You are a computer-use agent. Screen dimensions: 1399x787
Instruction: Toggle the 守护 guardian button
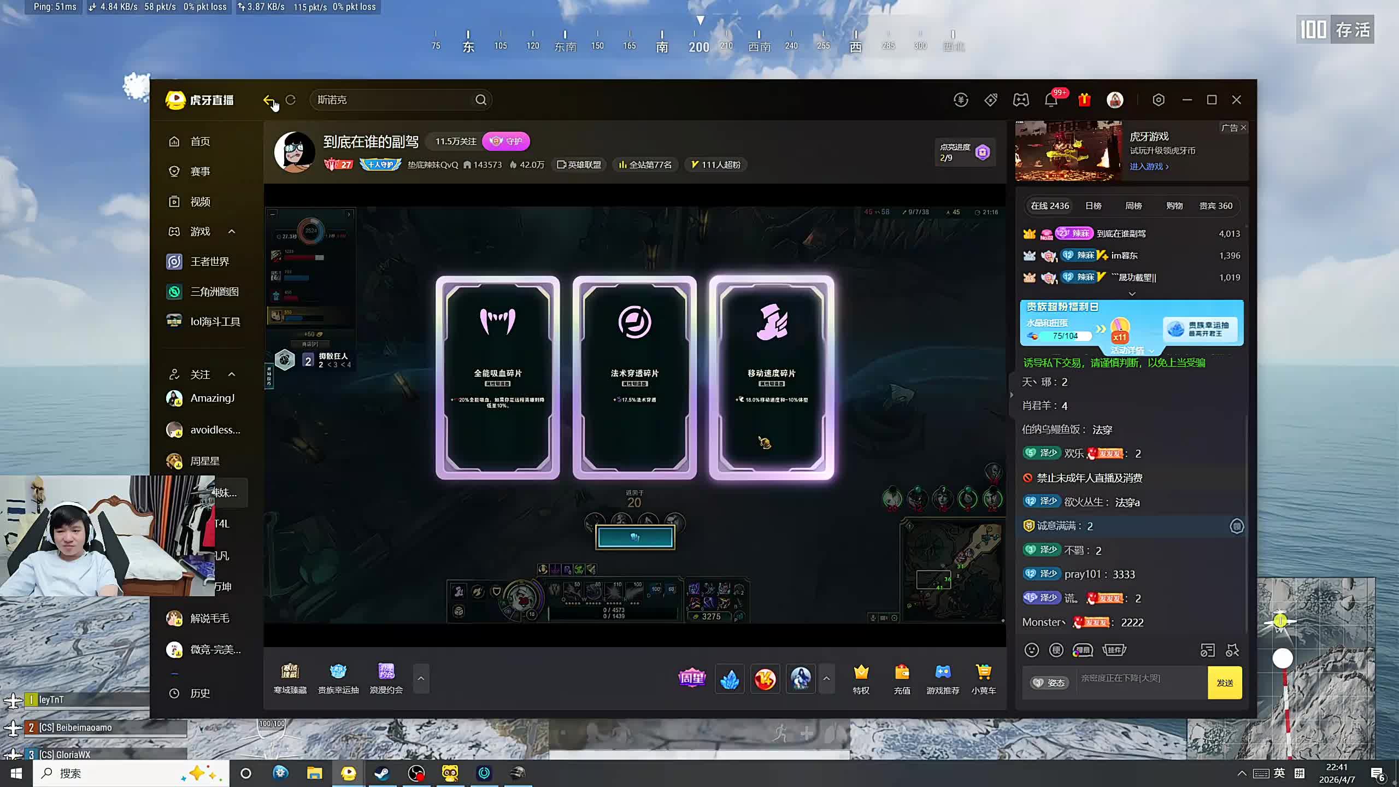click(x=506, y=142)
